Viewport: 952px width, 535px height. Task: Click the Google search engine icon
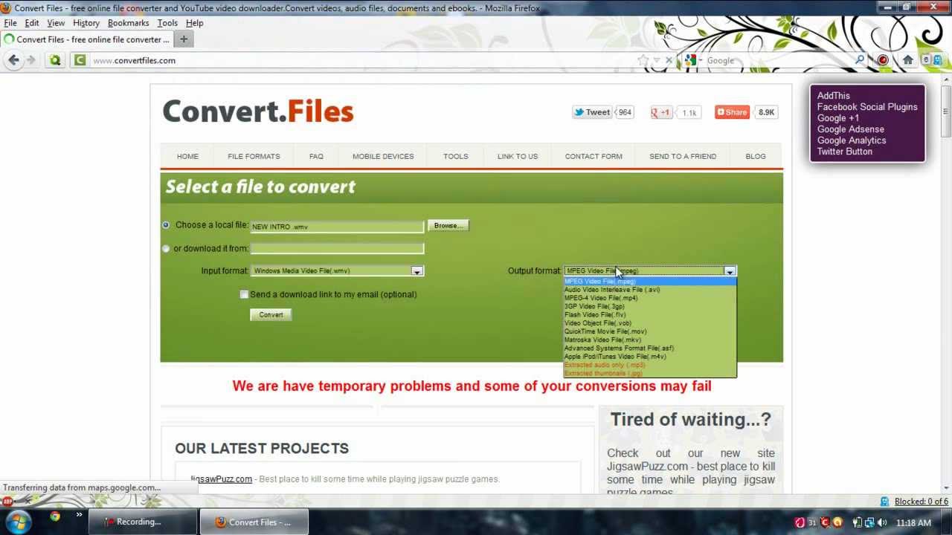[690, 60]
